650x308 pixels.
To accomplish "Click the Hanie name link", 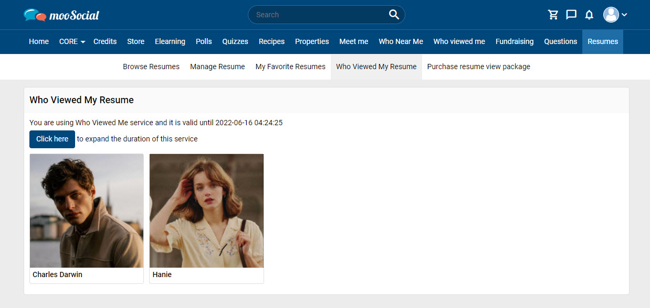I will [162, 274].
